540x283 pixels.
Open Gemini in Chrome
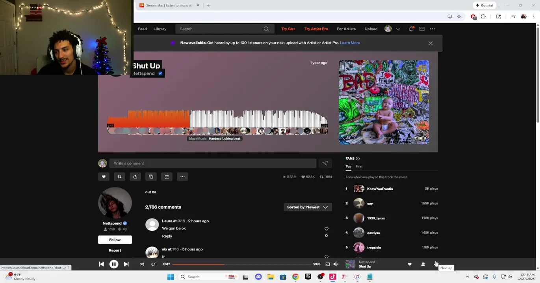pos(484,5)
